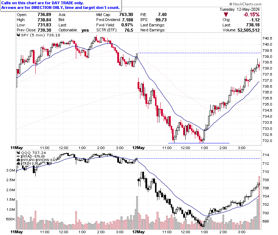Click the blue dashed resistance line on SPY
278x235 pixels.
point(199,53)
